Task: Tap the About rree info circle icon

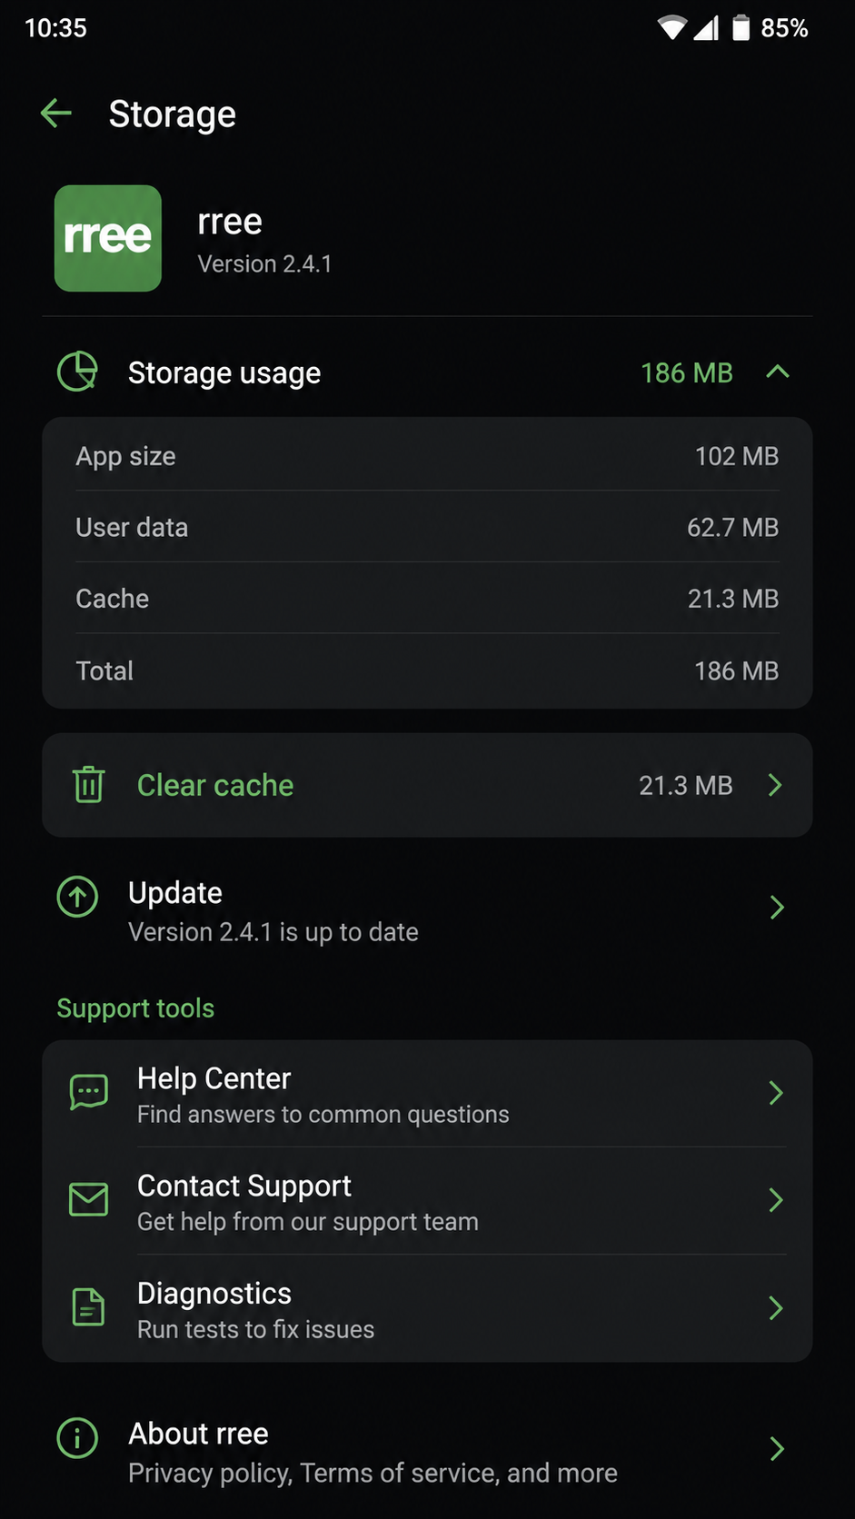Action: pos(78,1438)
